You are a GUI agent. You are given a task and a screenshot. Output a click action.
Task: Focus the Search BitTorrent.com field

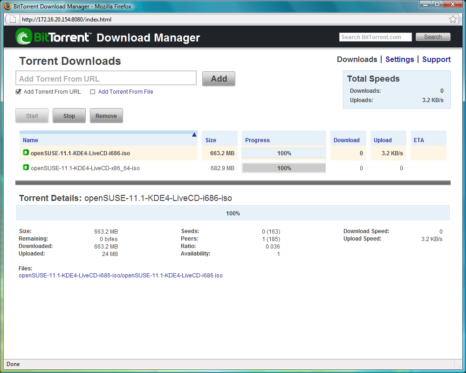tap(375, 37)
